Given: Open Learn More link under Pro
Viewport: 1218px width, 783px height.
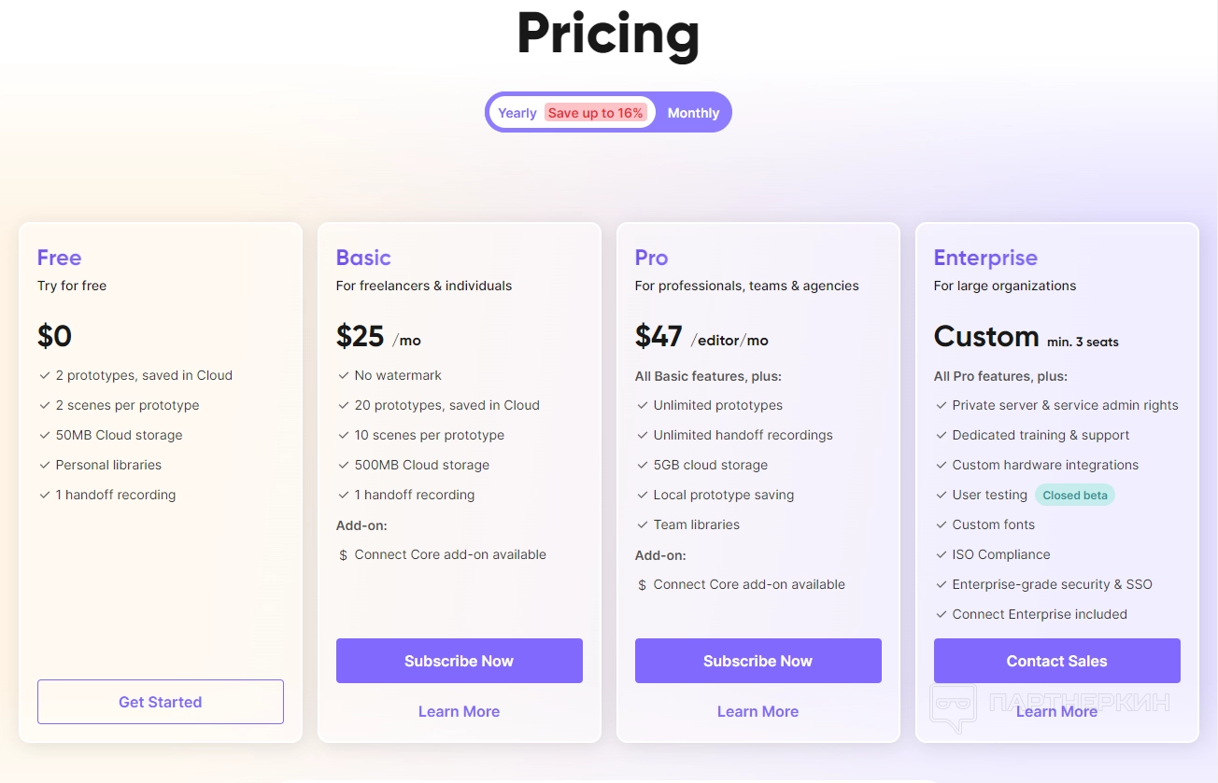Looking at the screenshot, I should [758, 711].
